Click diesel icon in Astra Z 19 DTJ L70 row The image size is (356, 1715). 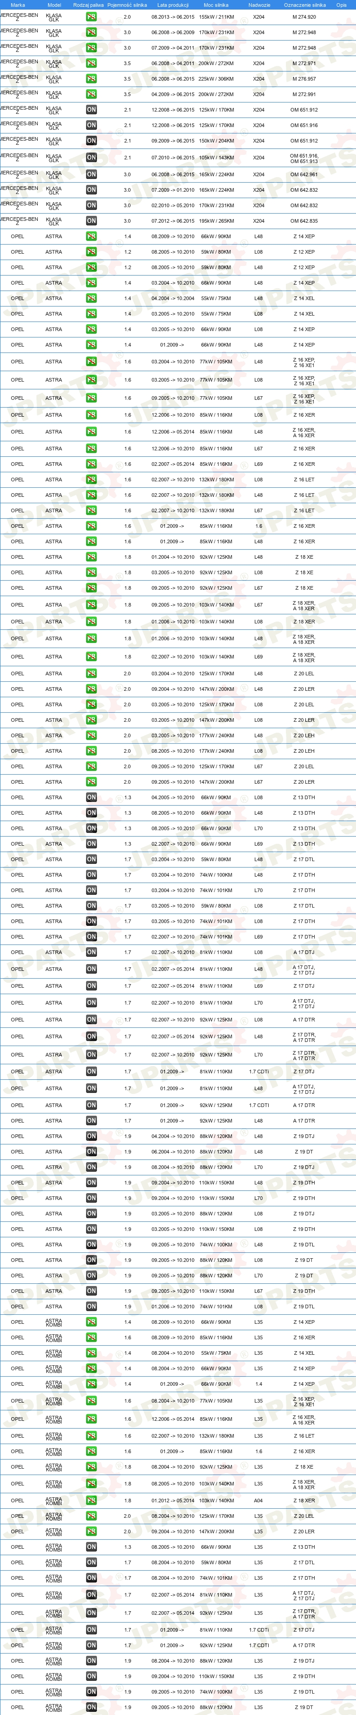91,1167
